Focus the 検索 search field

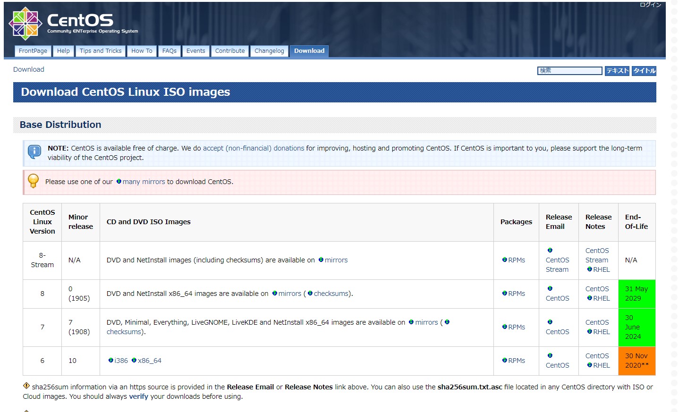point(570,71)
